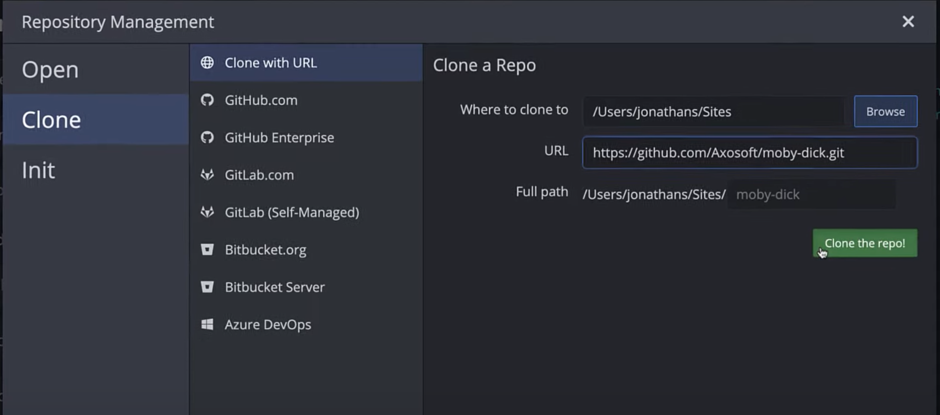
Task: Click the Azure DevOps Windows logo icon
Action: click(x=207, y=324)
